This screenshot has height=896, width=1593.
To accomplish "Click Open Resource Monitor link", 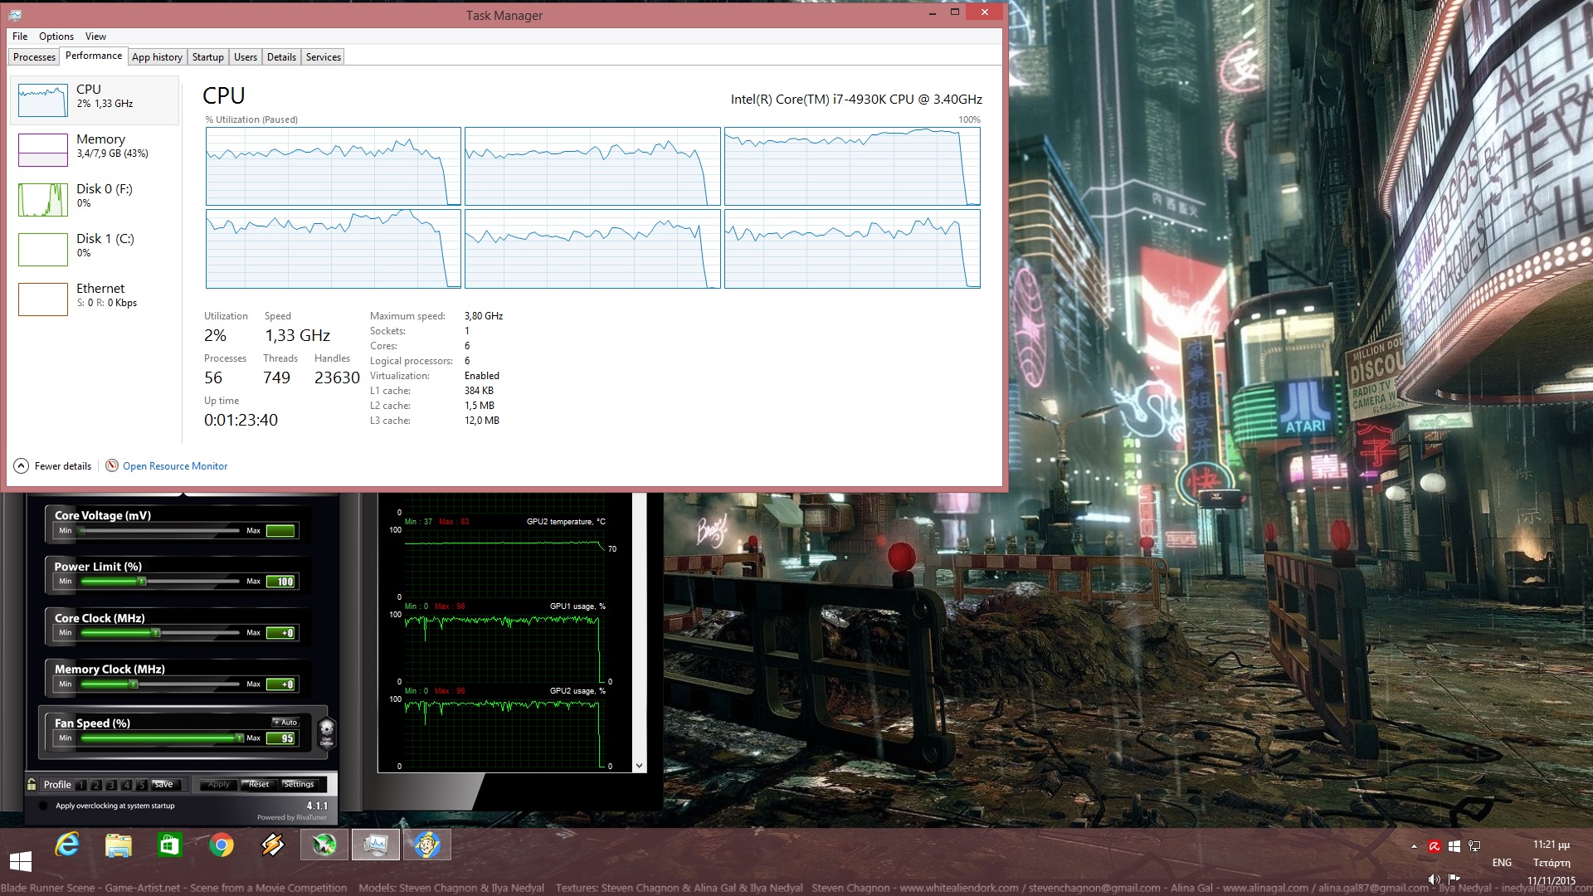I will [x=174, y=465].
